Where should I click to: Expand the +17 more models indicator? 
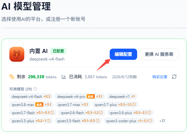(x=162, y=121)
